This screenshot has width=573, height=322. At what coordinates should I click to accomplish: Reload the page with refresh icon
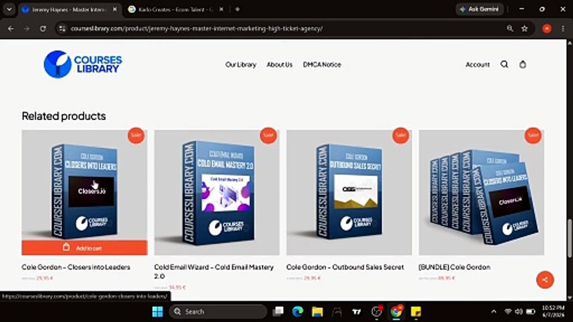43,28
